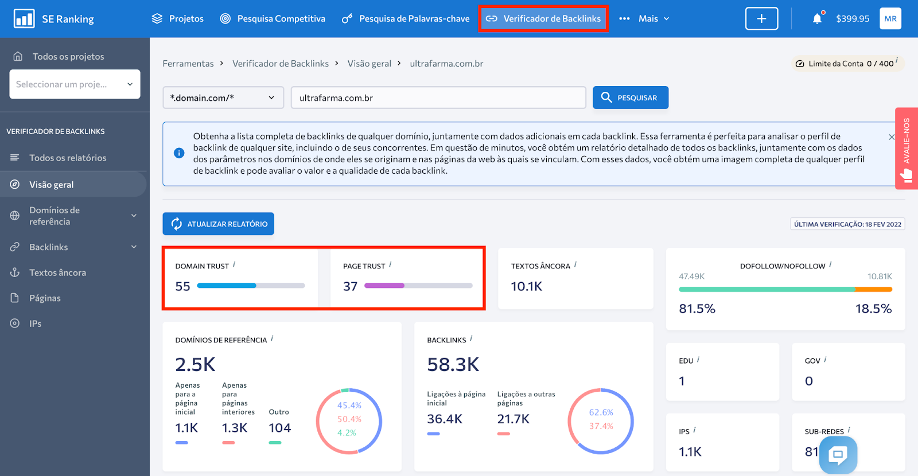The height and width of the screenshot is (476, 918).
Task: Click the anchor icon for Textos âncora
Action: coord(15,272)
